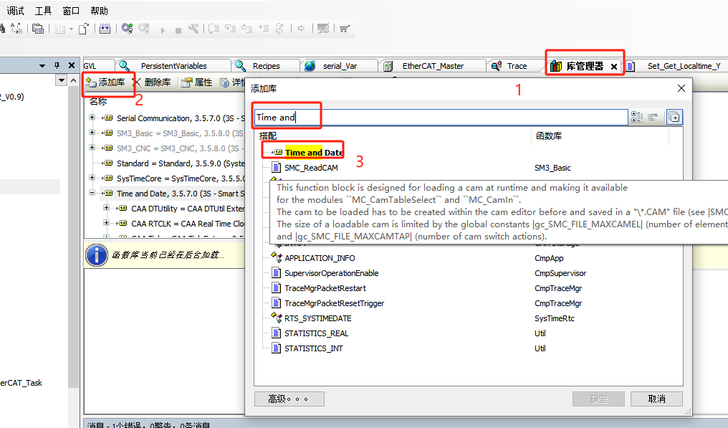This screenshot has width=728, height=428.
Task: Expand the SM3_CNC library node
Action: 92,147
